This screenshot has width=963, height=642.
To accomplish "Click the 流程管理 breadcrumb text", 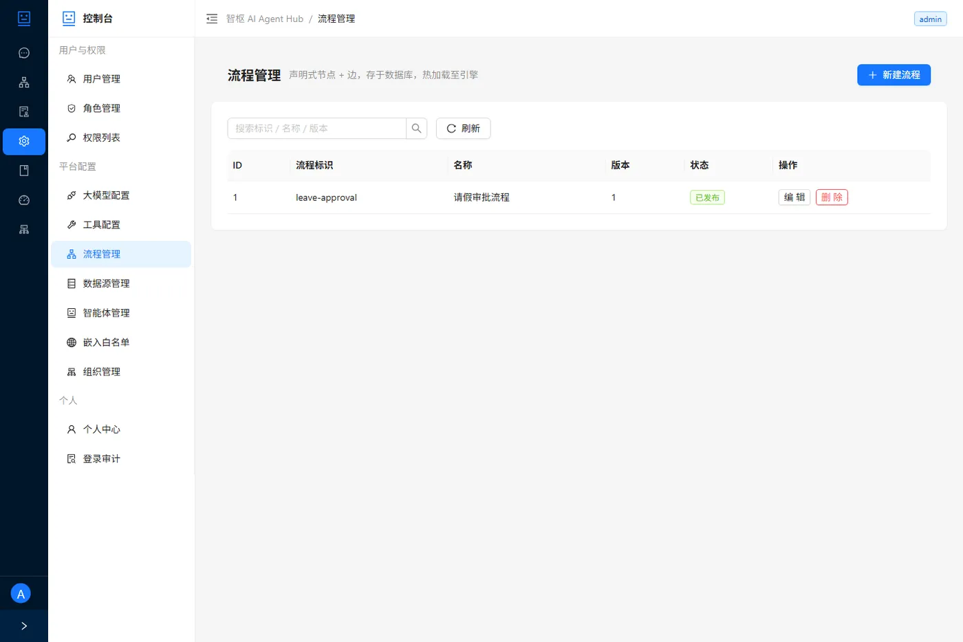I will (336, 19).
